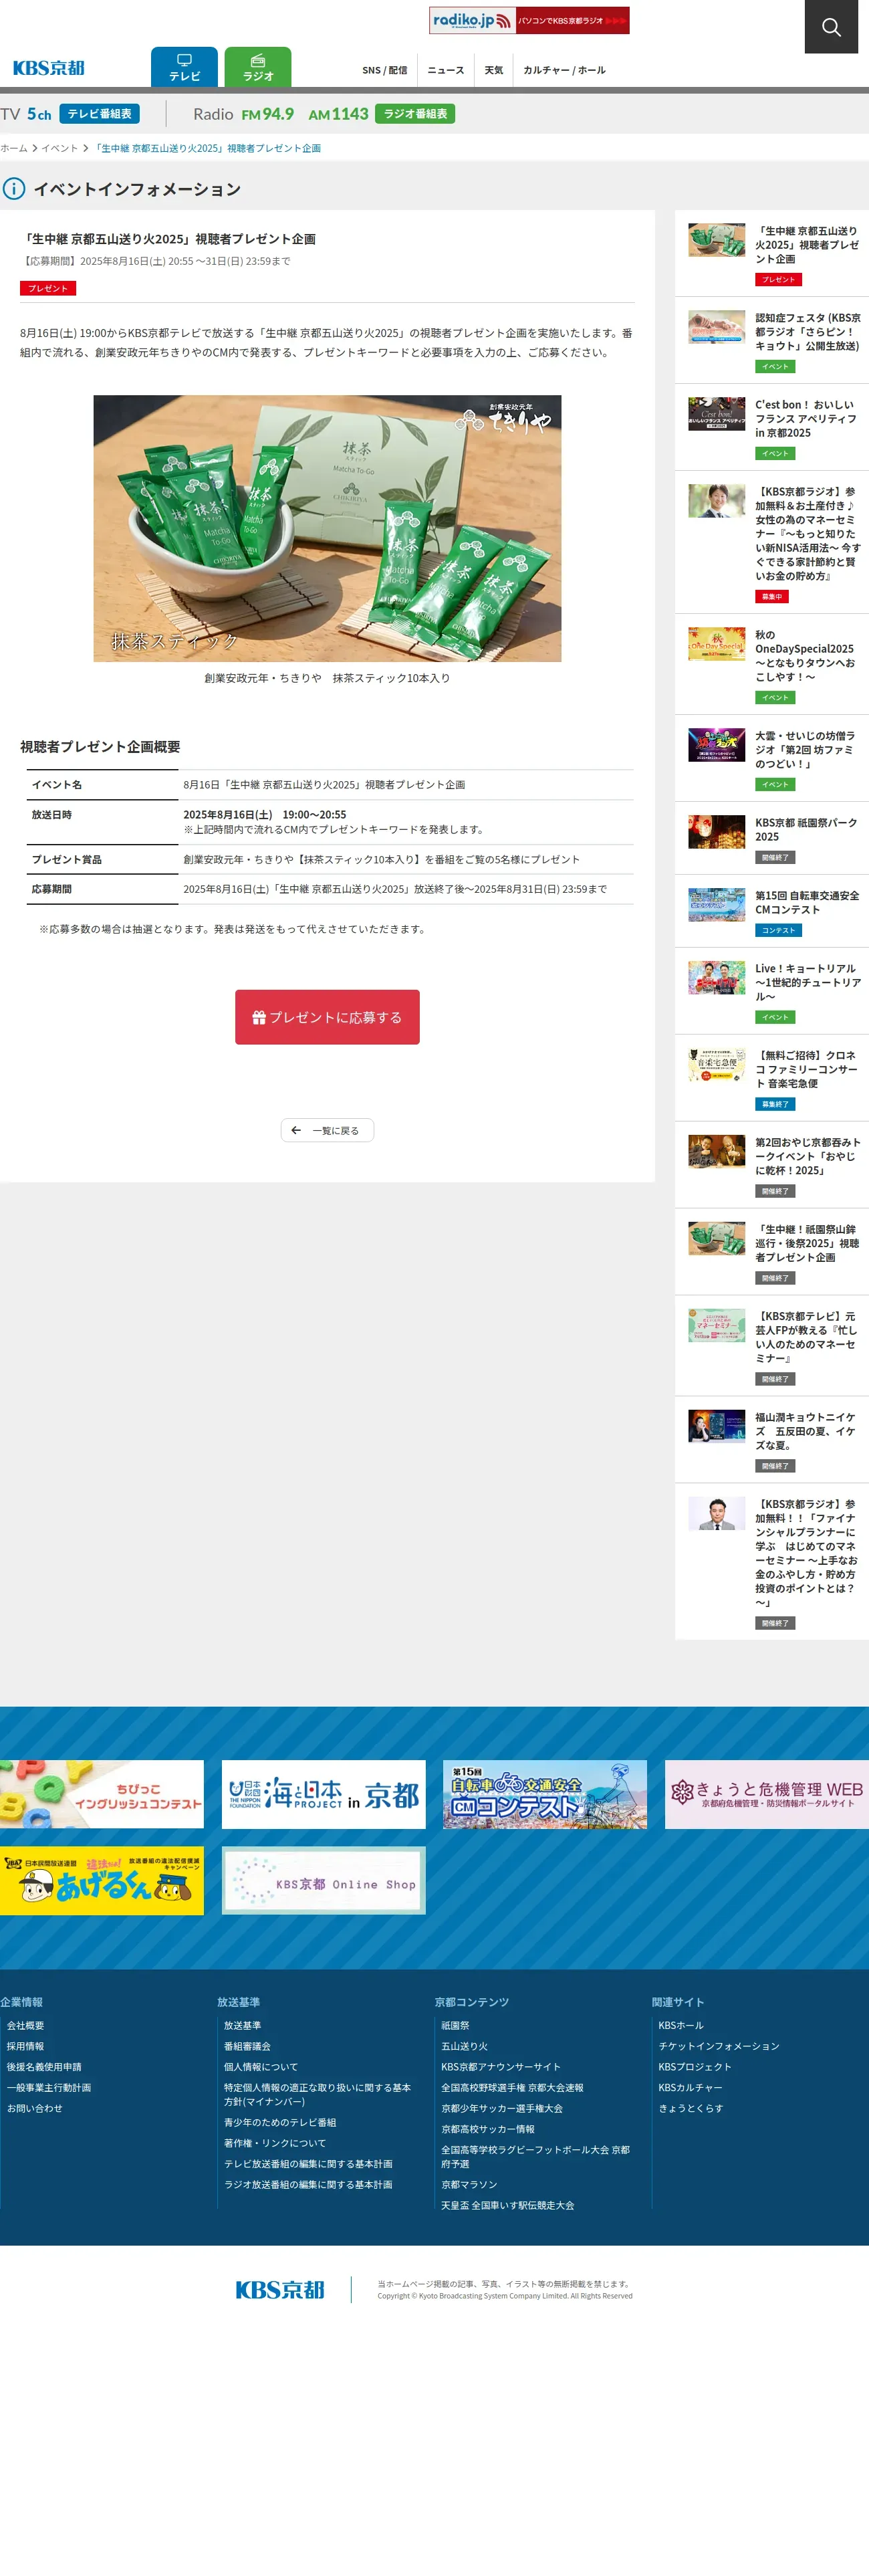
Task: Click the テレビ番組表 button
Action: click(x=99, y=114)
